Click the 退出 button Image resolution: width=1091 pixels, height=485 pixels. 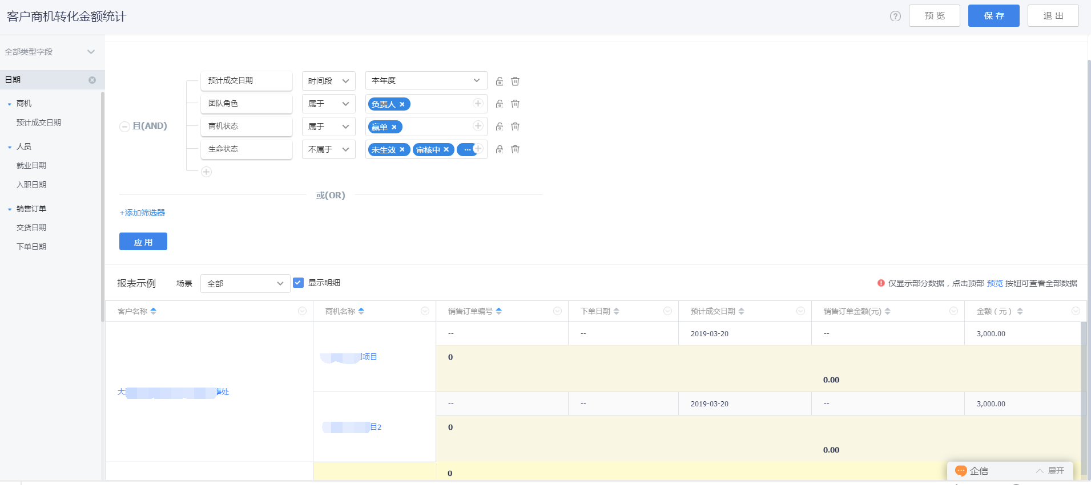point(1053,16)
